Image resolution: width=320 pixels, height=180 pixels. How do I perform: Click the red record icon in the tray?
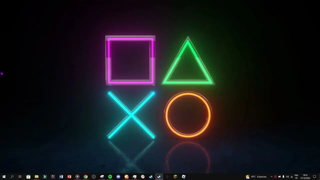tap(275, 177)
